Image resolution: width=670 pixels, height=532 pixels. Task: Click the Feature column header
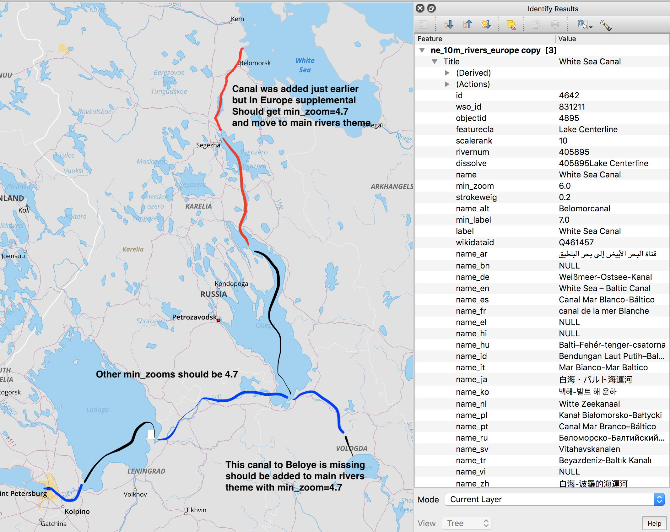(x=430, y=39)
